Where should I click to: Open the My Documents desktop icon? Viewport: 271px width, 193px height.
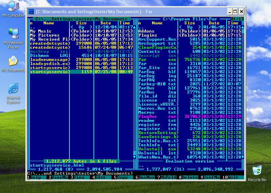(x=13, y=64)
